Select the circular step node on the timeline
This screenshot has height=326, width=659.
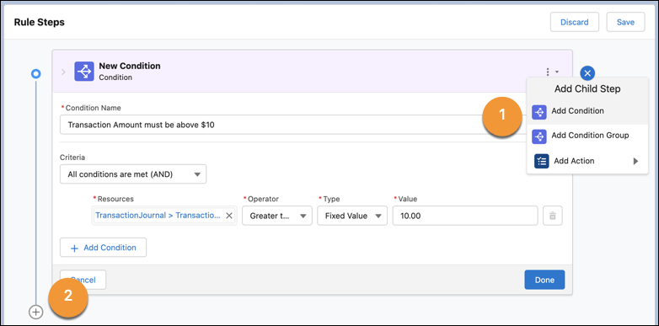(x=36, y=74)
